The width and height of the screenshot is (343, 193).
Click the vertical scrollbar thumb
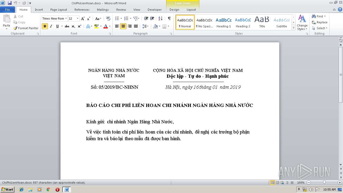[x=341, y=75]
